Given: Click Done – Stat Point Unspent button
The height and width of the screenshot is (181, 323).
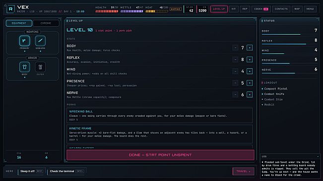Looking at the screenshot, I should [160, 155].
